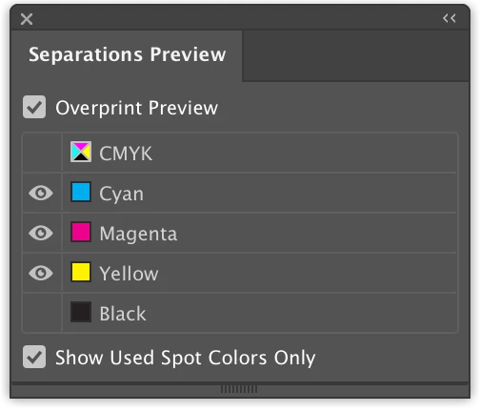Image resolution: width=480 pixels, height=412 pixels.
Task: Show the Black separation visibility box
Action: pos(42,313)
